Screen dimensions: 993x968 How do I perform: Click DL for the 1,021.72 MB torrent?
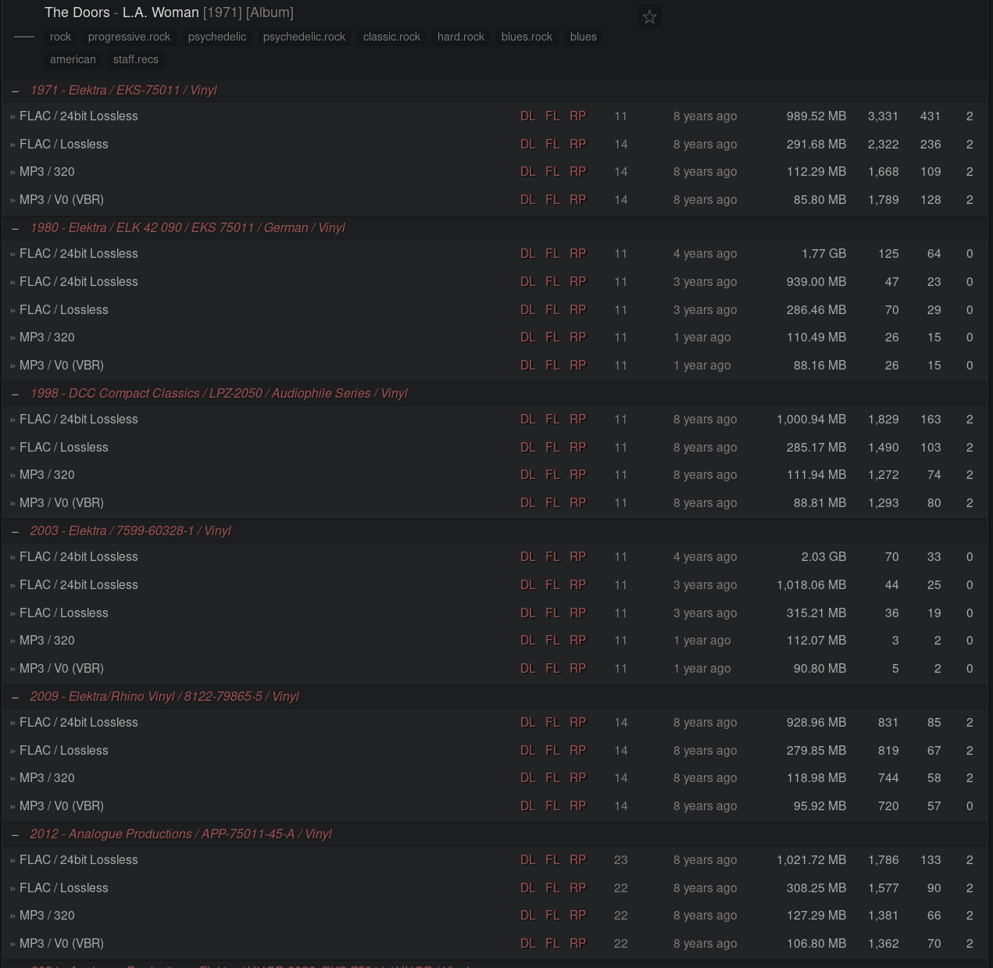[528, 859]
